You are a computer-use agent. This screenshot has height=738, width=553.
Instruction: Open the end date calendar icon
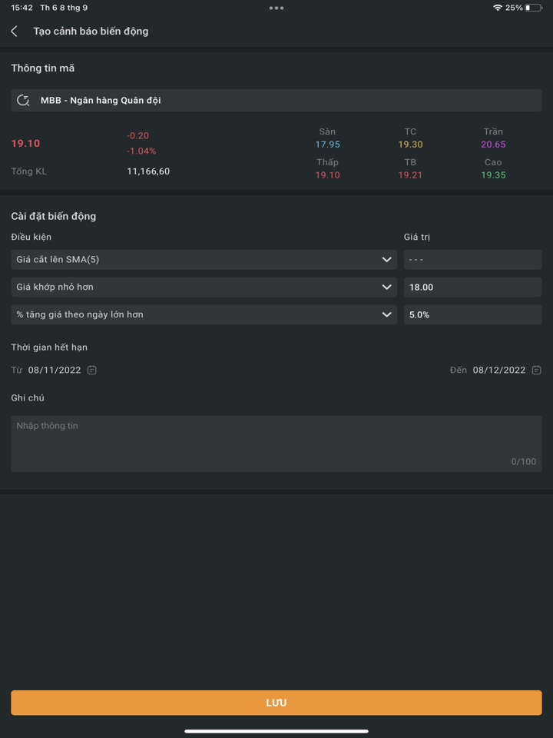pos(536,371)
